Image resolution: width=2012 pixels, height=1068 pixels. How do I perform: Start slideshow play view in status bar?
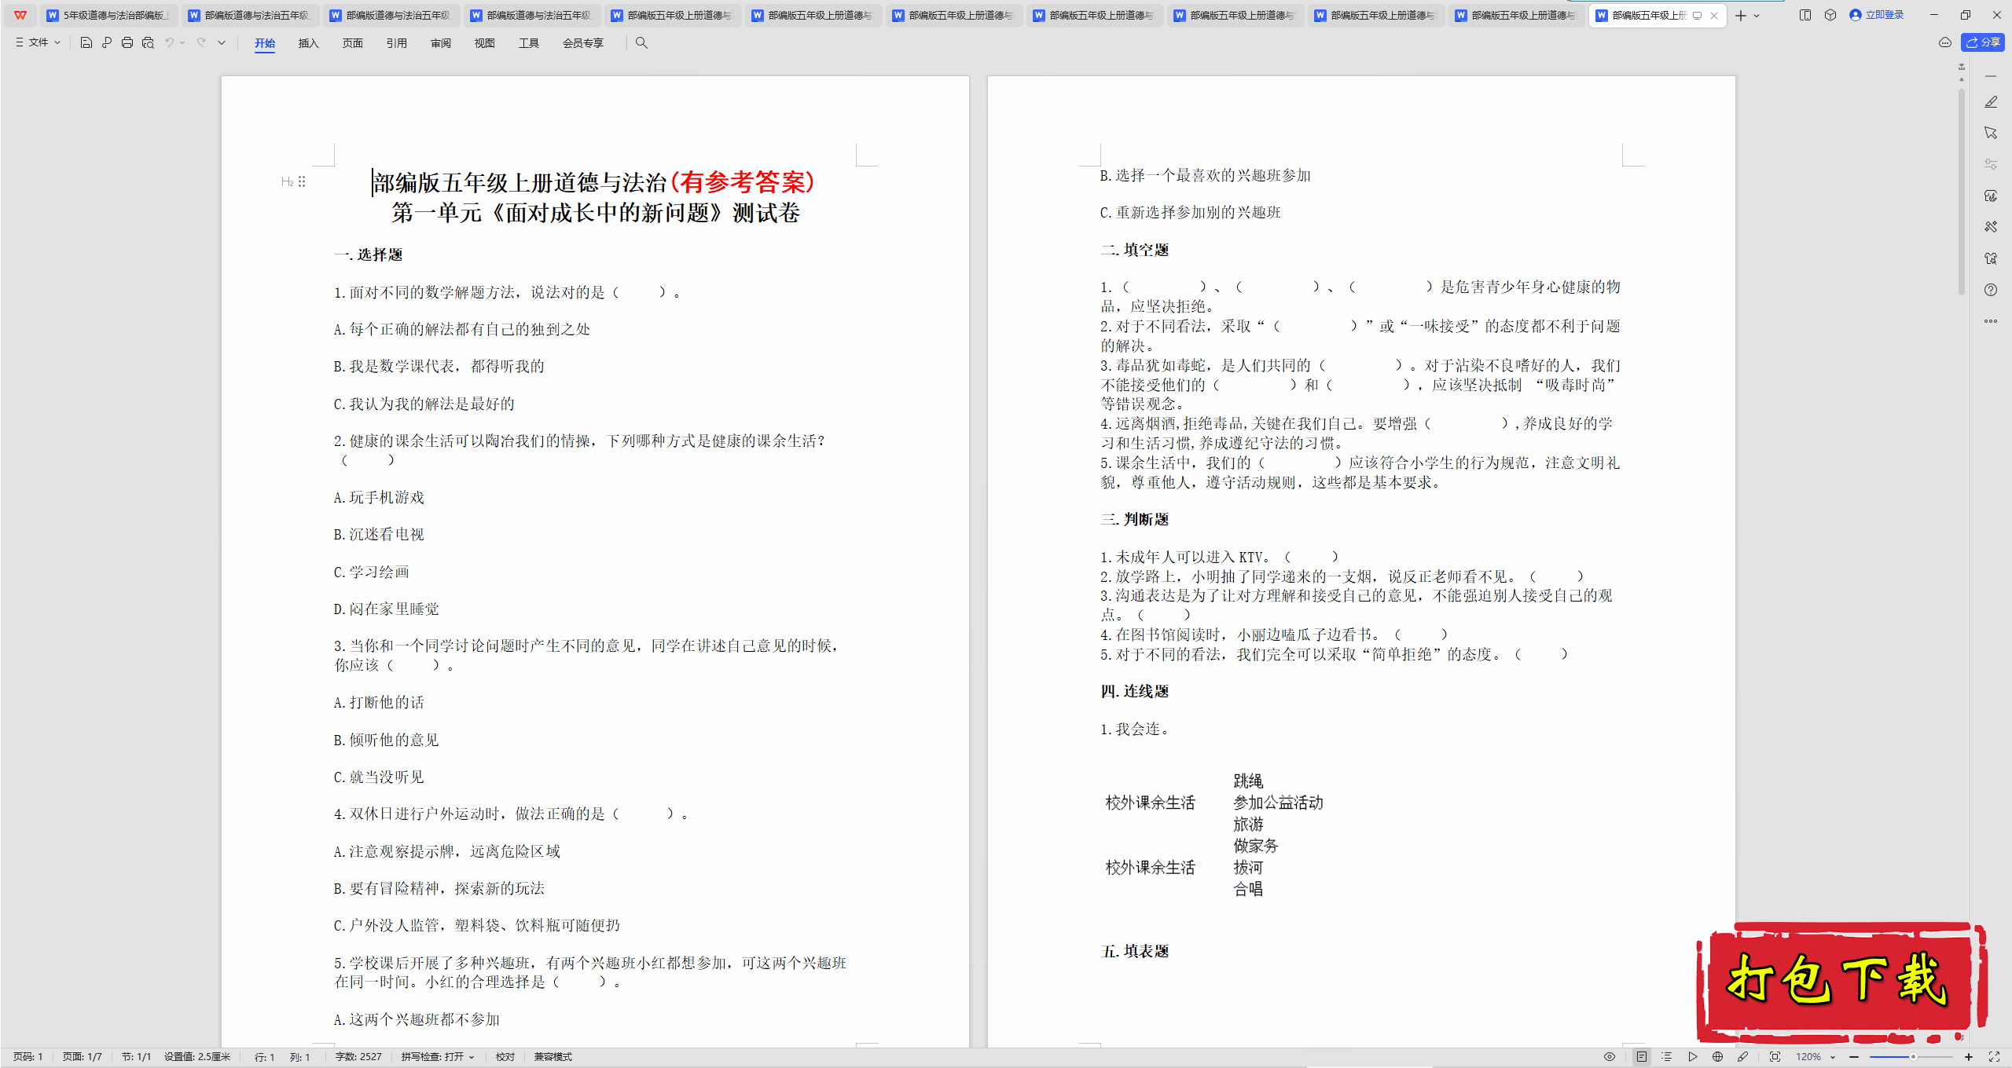(x=1693, y=1057)
